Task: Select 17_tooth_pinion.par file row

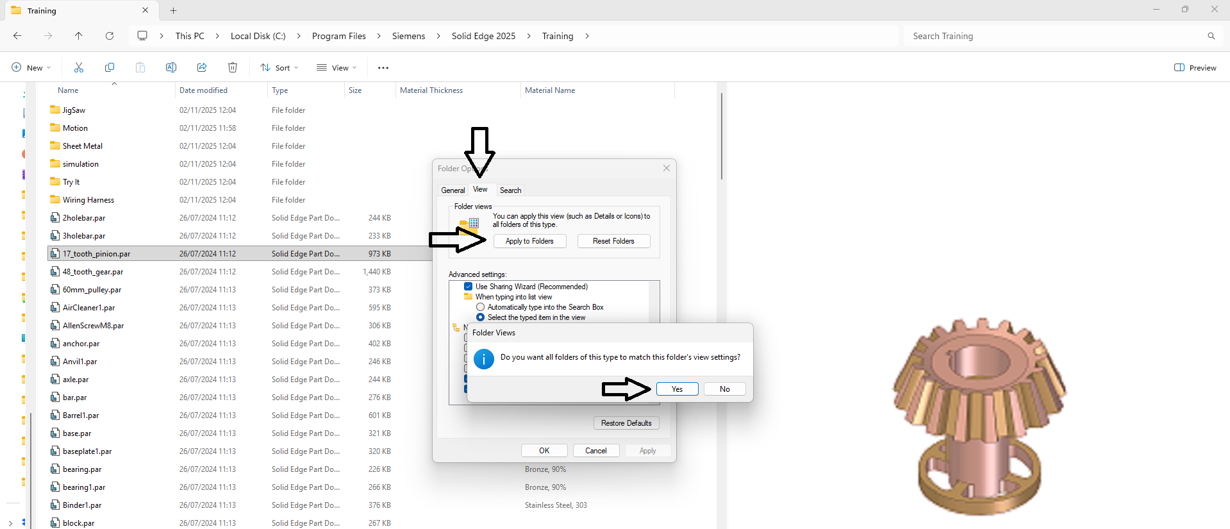Action: coord(241,253)
